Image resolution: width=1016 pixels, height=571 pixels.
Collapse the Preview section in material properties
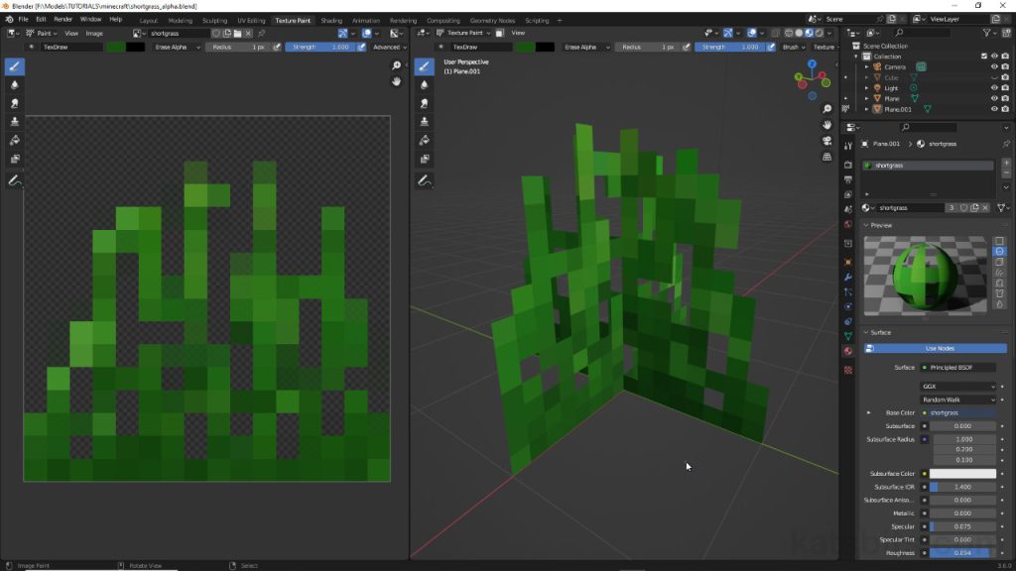(881, 225)
